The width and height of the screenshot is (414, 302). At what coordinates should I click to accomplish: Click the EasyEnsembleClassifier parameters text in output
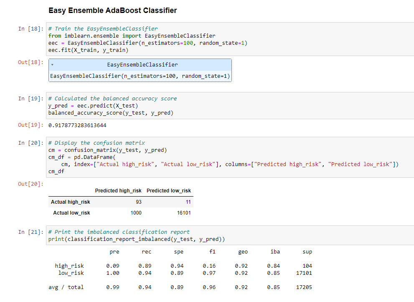[x=140, y=76]
